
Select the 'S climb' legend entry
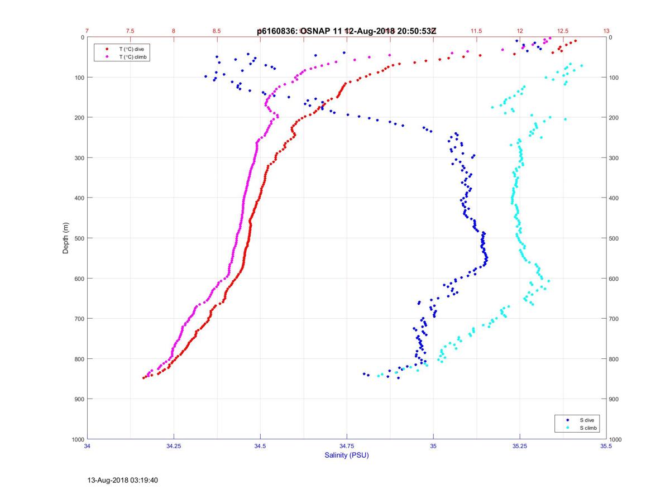coord(588,428)
